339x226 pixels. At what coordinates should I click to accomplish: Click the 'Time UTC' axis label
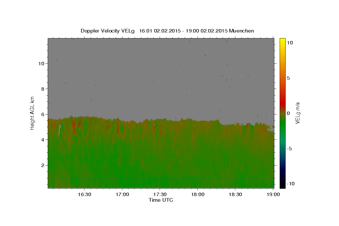(161, 200)
